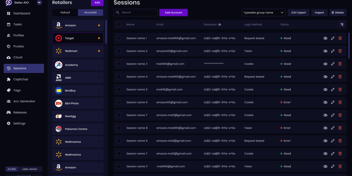Screen dimensions: 352x176
Task: Toggle password visibility in the column header
Action: (x=220, y=25)
